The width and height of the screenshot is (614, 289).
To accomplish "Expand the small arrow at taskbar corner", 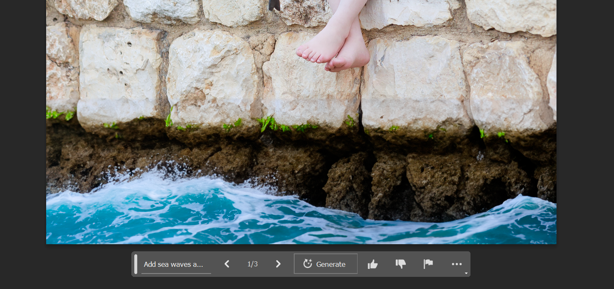I will pos(466,274).
